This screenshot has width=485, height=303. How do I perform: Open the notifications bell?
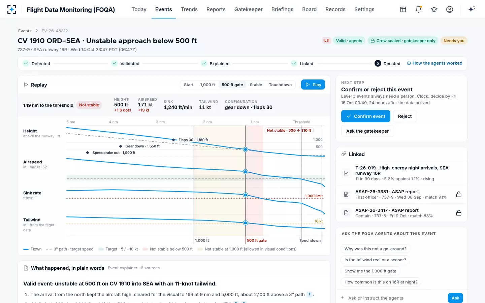point(419,9)
